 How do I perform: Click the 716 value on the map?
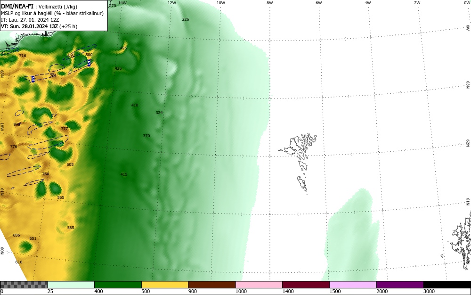click(23, 56)
